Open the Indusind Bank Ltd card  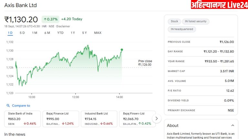99,118
